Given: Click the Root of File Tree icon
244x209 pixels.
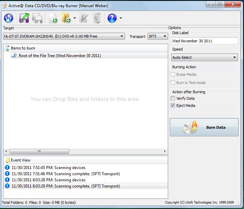Looking at the screenshot, I should 14,56.
